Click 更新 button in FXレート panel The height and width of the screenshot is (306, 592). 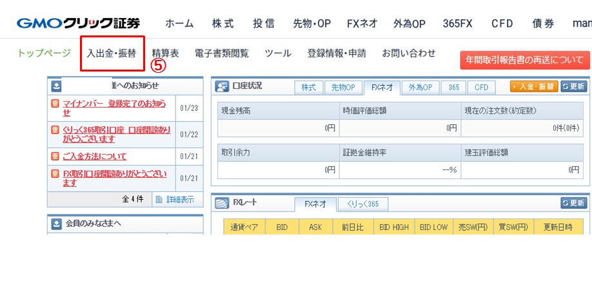tap(574, 203)
